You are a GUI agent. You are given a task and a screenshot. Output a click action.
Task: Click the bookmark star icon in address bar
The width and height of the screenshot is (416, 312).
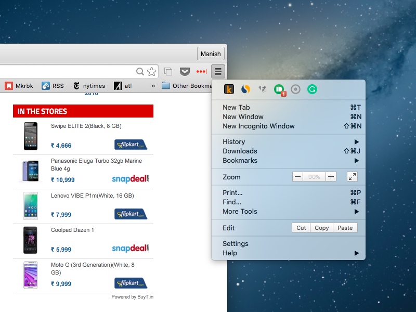coord(151,71)
